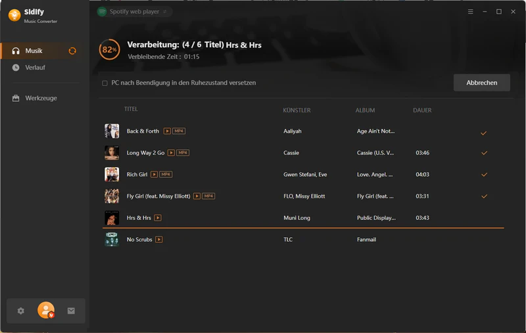Click the checkmark in the Long Way 2 Go row
This screenshot has width=526, height=333.
484,153
